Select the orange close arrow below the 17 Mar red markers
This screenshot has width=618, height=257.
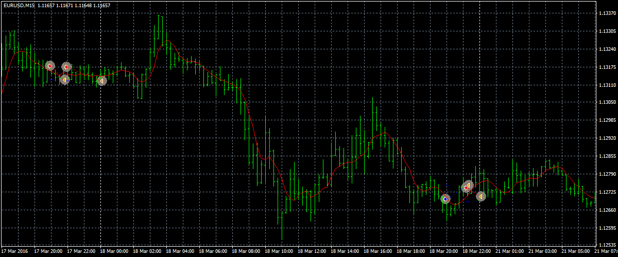[x=64, y=79]
